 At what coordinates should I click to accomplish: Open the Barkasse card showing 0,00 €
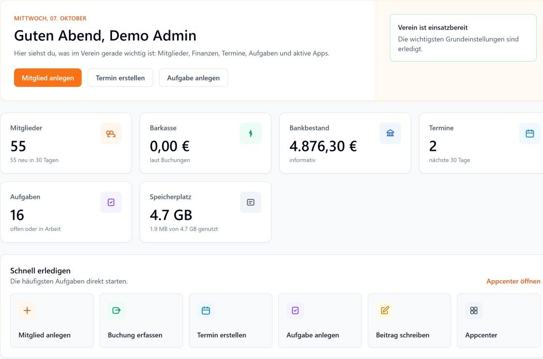pos(206,143)
